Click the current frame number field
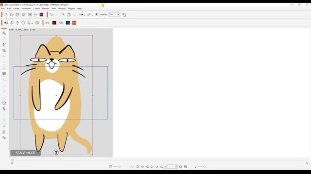311x174 pixels. pyautogui.click(x=170, y=167)
